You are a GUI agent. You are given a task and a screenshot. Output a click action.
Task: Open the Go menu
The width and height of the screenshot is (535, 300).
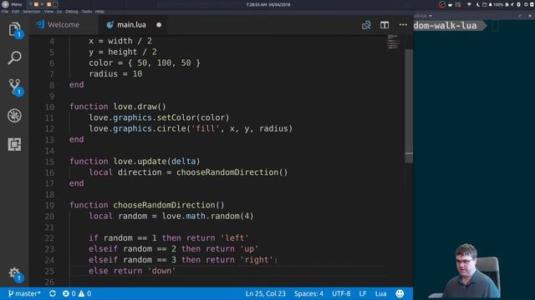point(59,12)
